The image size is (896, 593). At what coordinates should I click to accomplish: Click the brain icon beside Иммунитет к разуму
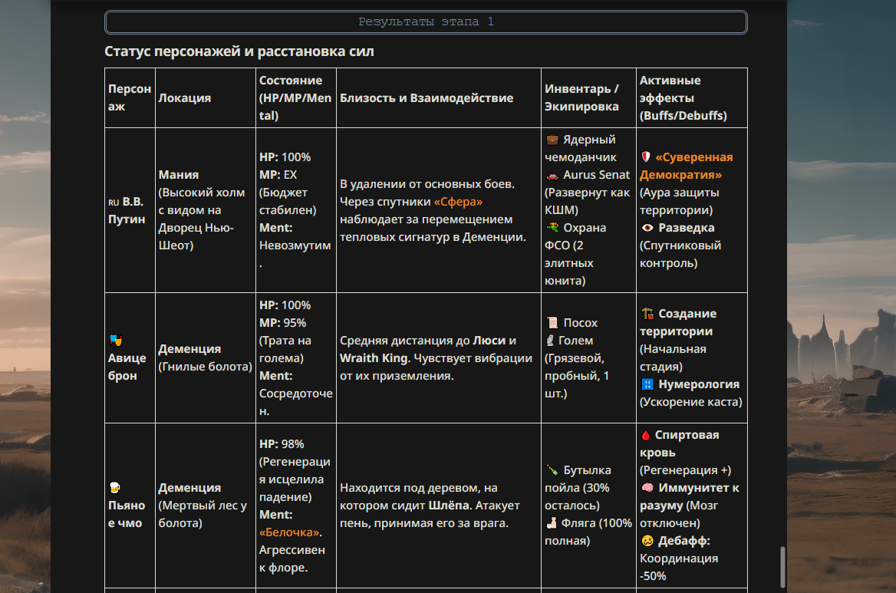(647, 488)
